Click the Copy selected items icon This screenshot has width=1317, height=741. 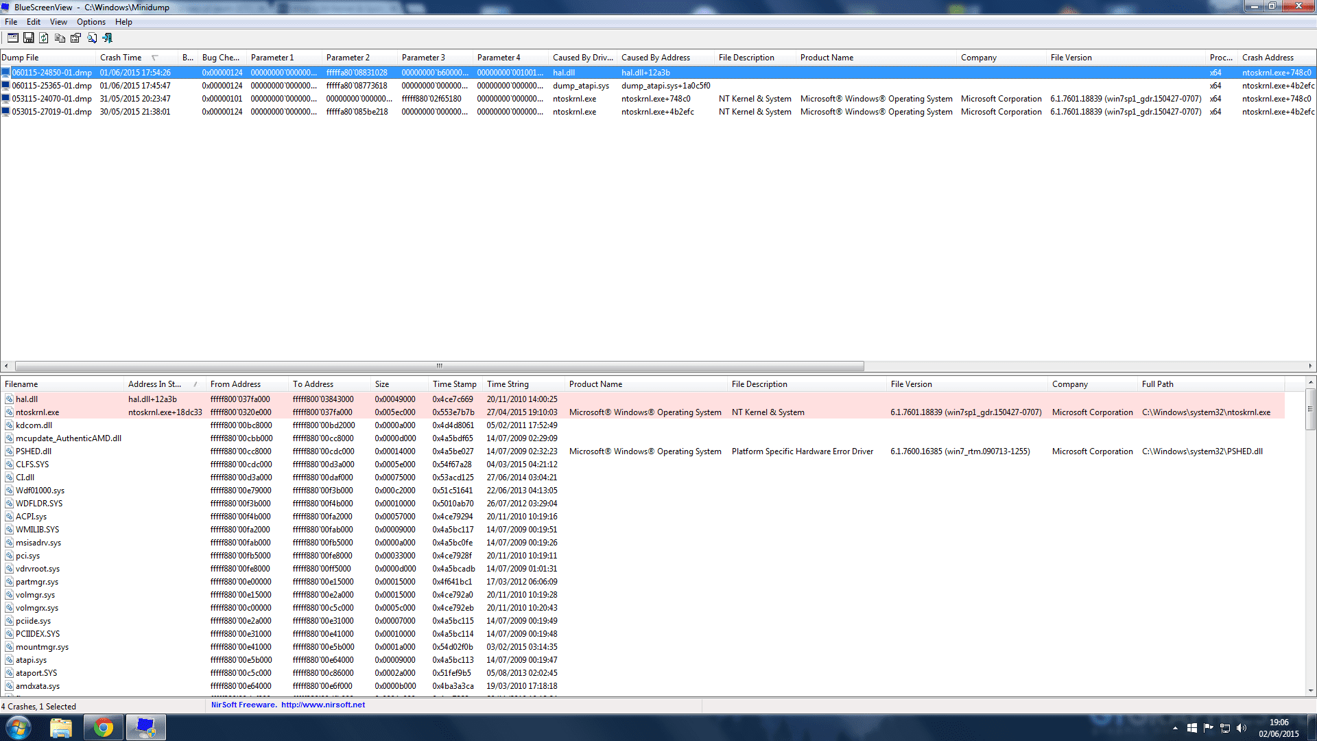(60, 38)
